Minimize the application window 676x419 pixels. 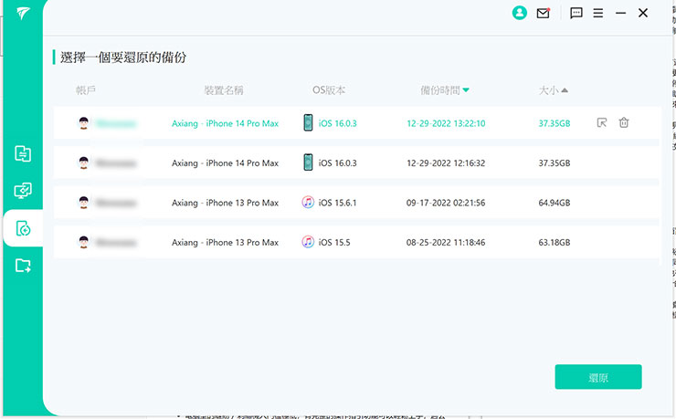(620, 14)
